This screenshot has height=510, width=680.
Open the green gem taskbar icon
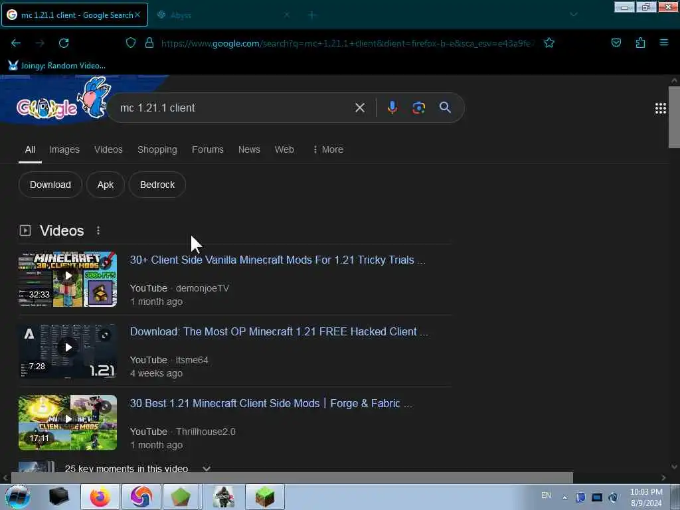pyautogui.click(x=181, y=497)
